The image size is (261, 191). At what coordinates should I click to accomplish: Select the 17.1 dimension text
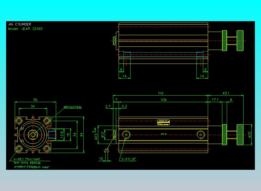(x=215, y=100)
